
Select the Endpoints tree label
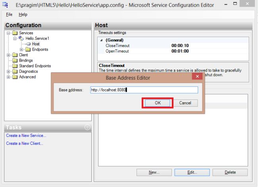40,49
